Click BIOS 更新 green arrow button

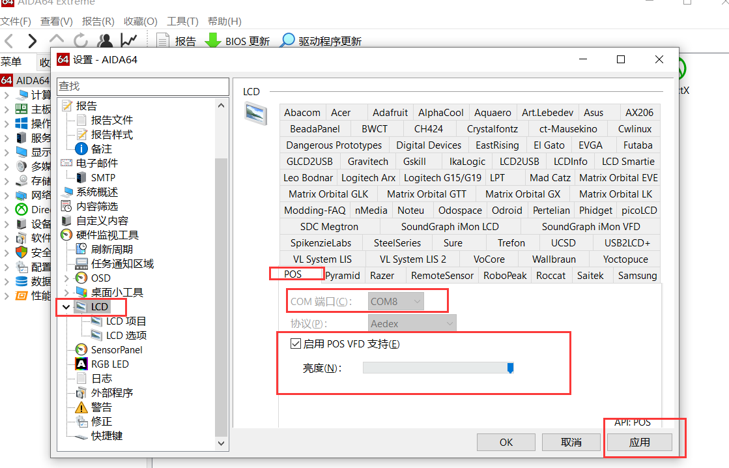(237, 41)
